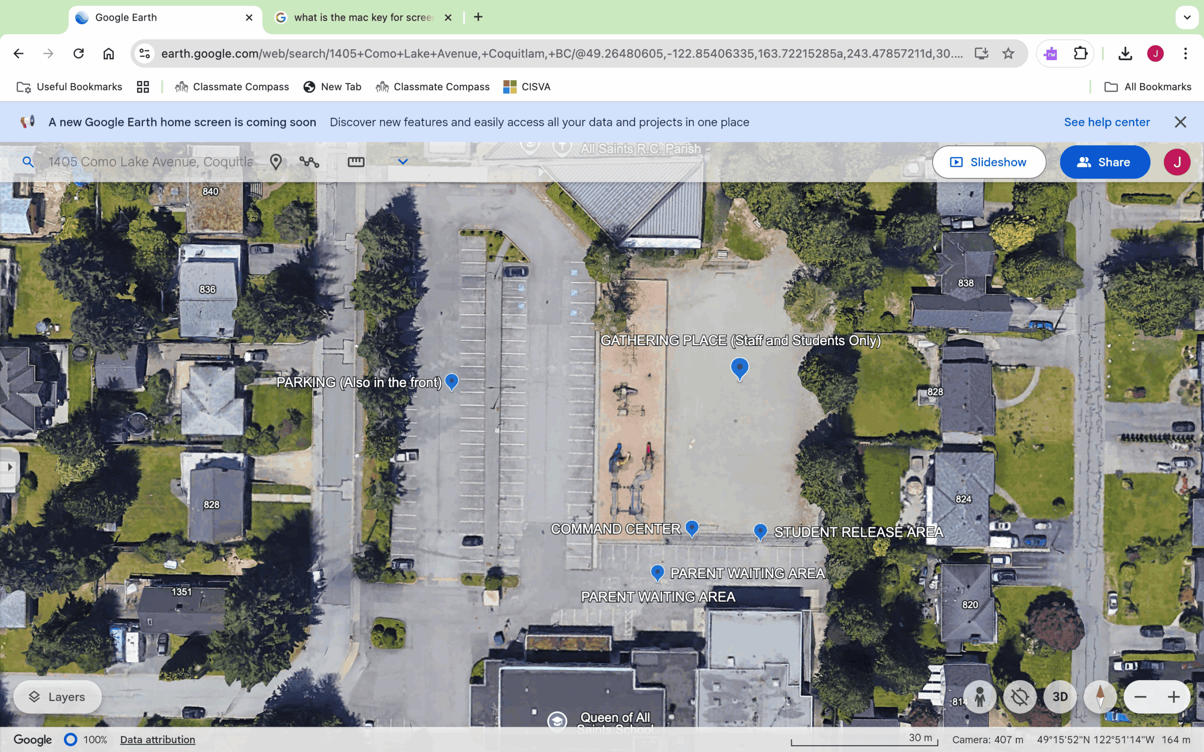Open the See help center link
Screen dimensions: 1204x752
pos(1107,122)
